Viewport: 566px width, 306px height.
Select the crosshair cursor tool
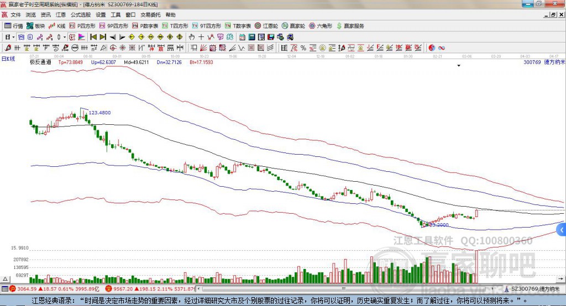(x=201, y=37)
